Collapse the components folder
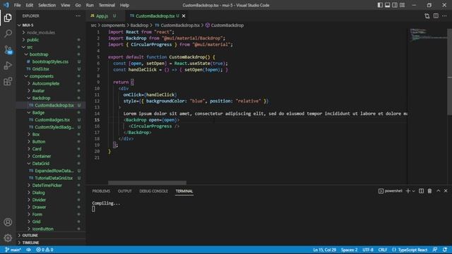The image size is (452, 254). [51, 76]
